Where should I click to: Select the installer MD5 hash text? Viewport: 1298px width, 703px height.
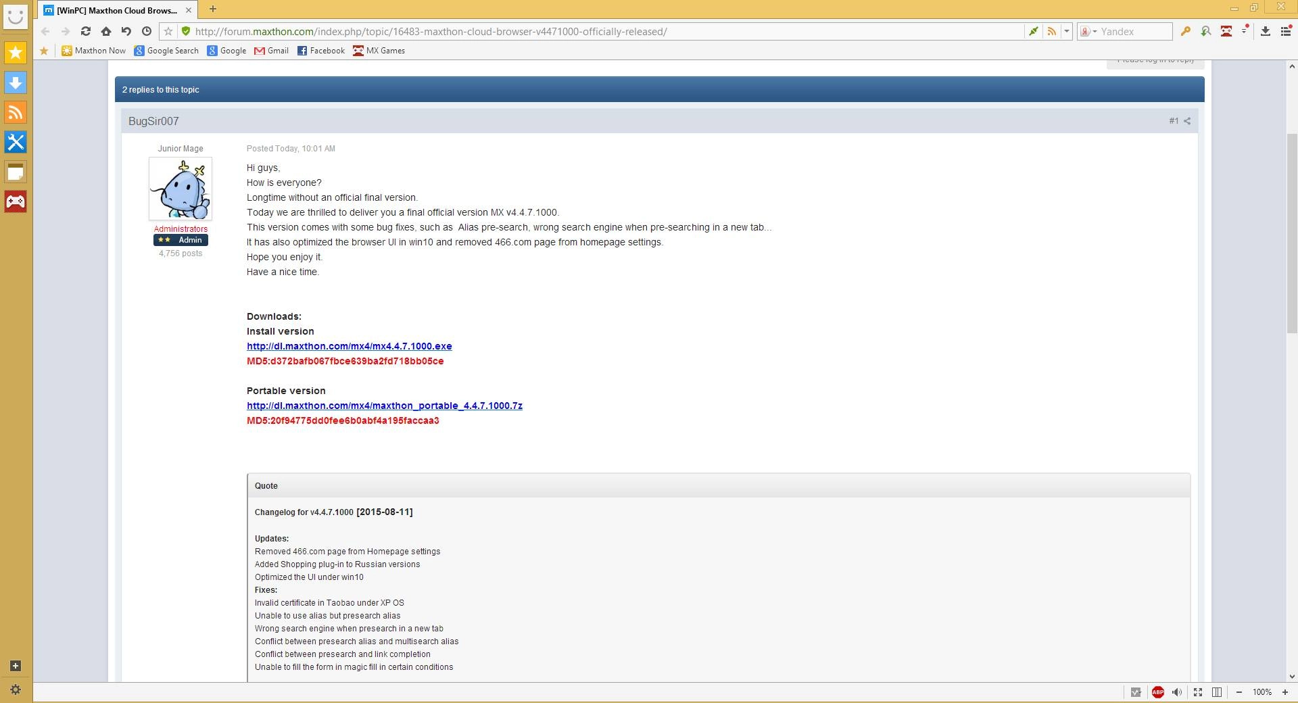tap(345, 361)
